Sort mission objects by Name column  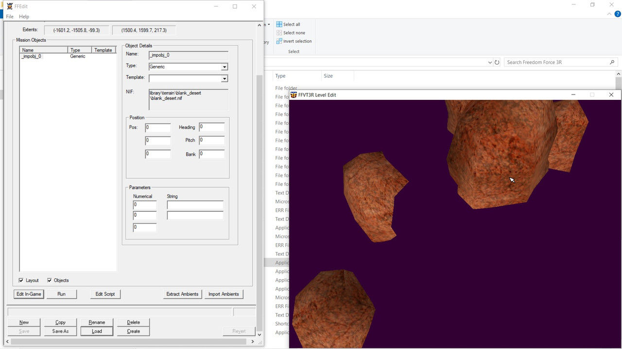[x=44, y=50]
